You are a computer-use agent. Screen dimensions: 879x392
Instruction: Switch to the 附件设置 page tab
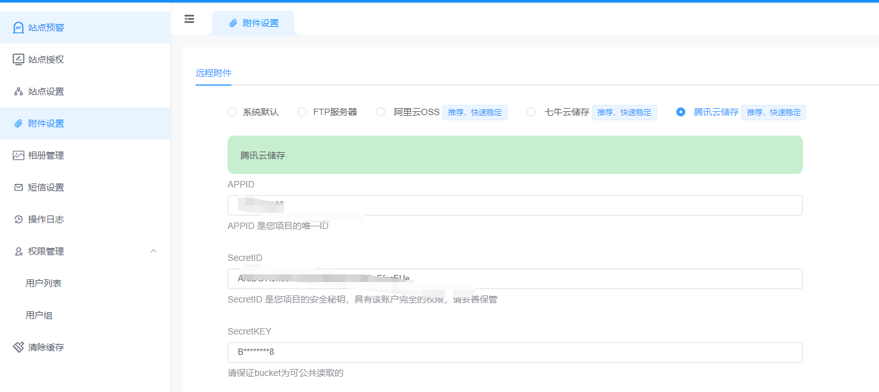tap(254, 23)
